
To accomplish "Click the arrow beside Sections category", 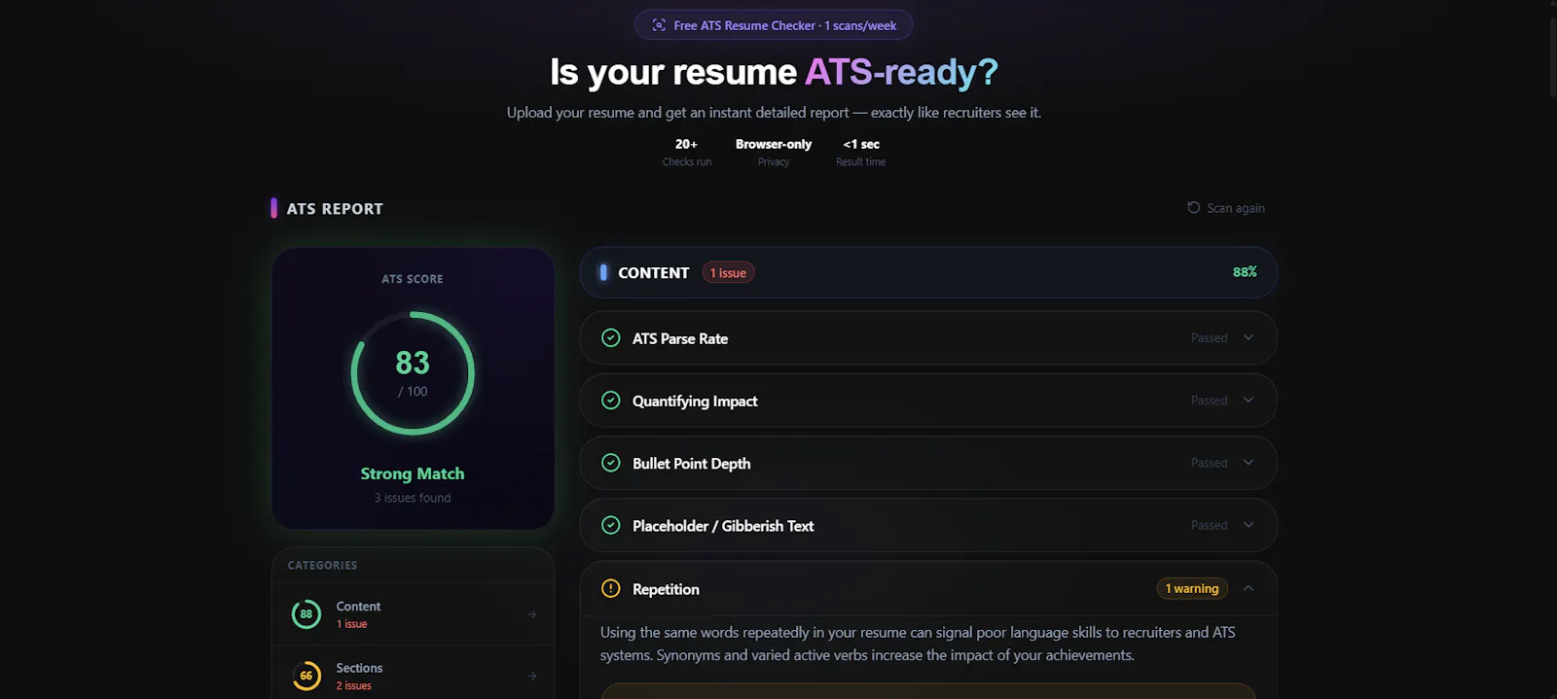I will click(x=531, y=676).
